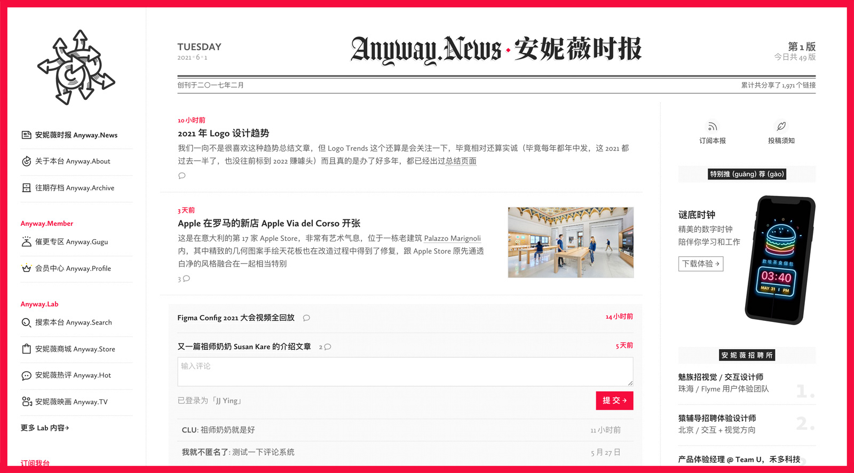Click the icon beside 关于本台 Anyway.About

(26, 161)
